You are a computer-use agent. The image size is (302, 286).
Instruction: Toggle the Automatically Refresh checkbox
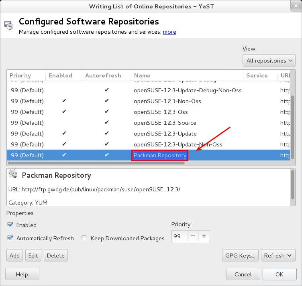[x=10, y=238]
